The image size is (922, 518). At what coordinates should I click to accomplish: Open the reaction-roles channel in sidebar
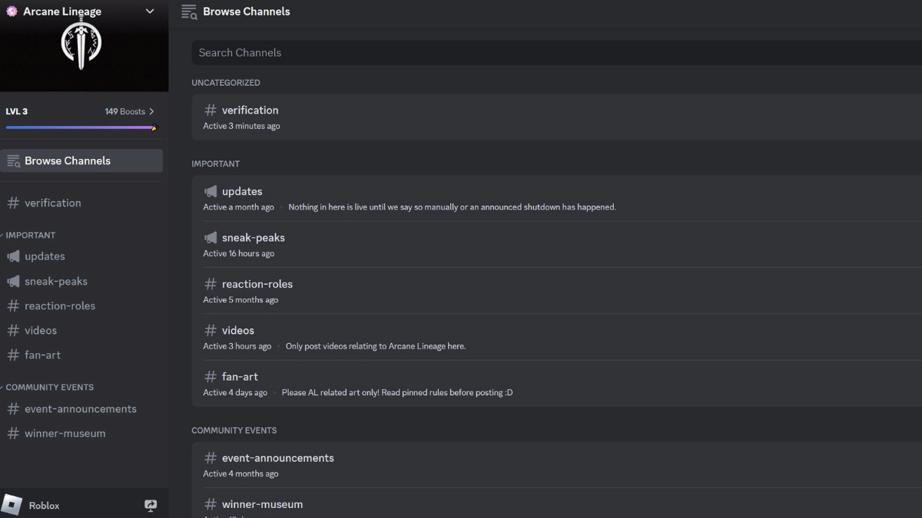point(60,305)
